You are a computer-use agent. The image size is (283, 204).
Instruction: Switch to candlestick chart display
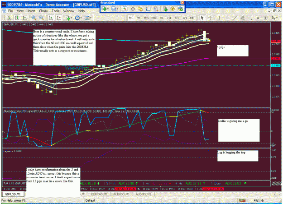(x=17, y=18)
